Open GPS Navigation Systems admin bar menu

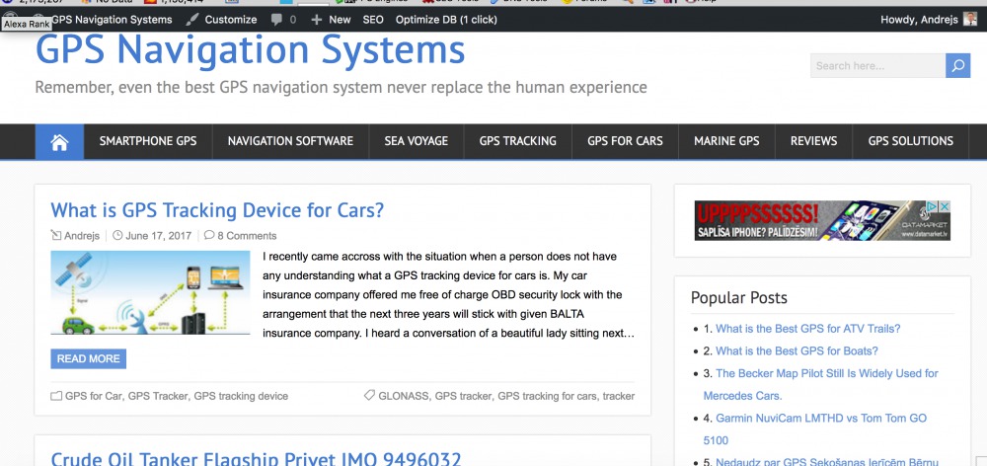tap(112, 20)
